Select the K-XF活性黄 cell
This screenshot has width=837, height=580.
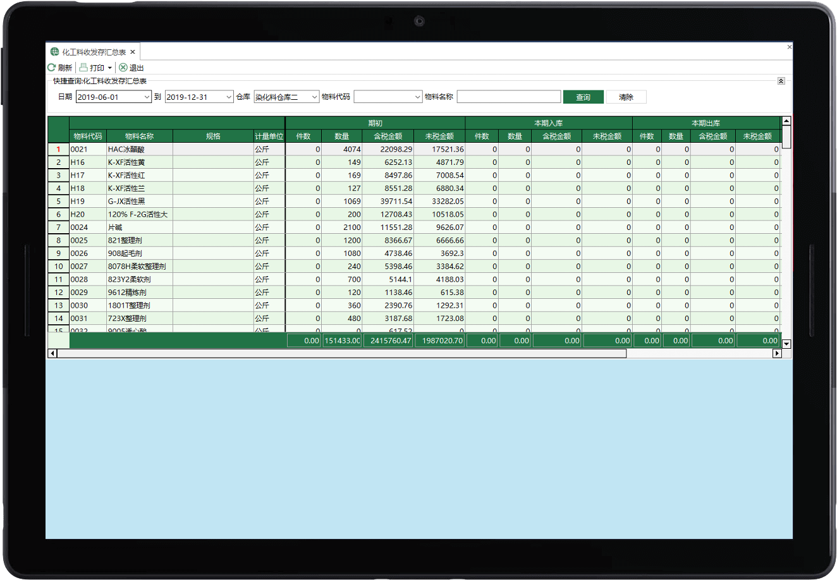(140, 162)
